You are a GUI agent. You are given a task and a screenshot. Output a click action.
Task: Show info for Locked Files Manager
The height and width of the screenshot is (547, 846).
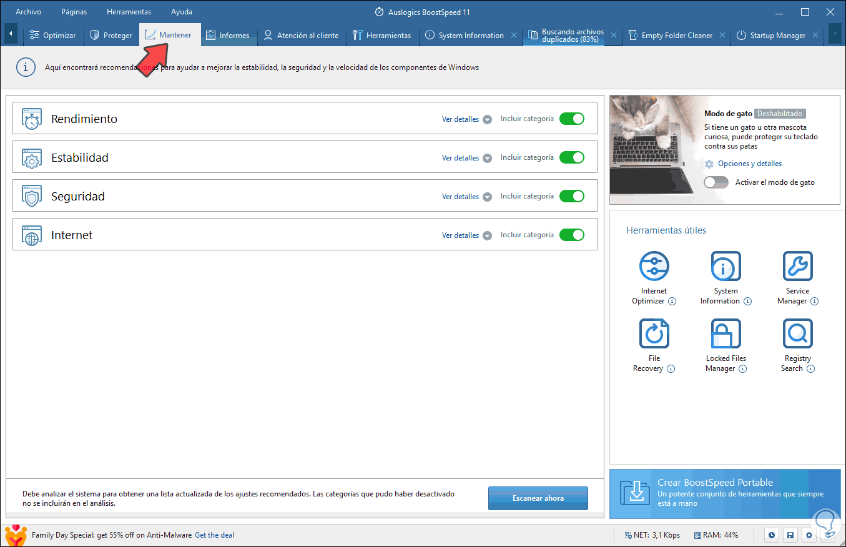click(742, 368)
